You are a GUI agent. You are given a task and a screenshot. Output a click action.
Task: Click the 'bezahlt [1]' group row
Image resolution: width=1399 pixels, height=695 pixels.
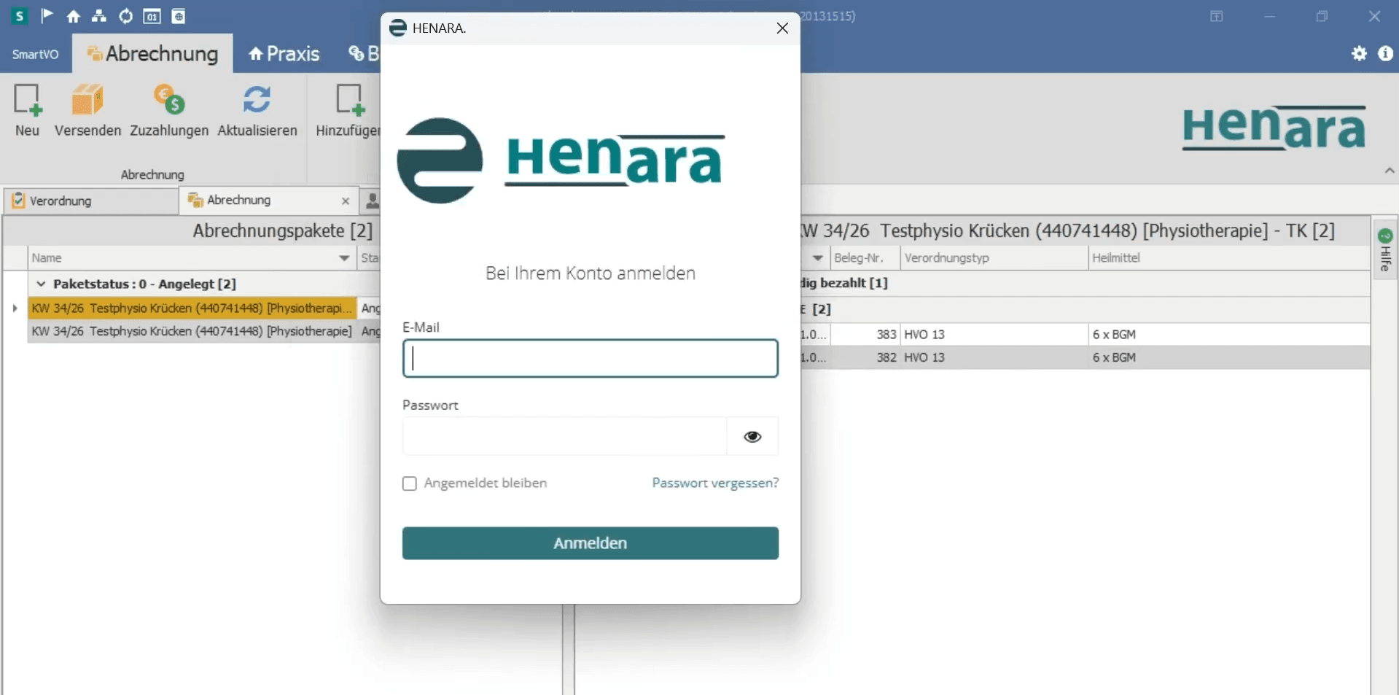(x=1085, y=283)
